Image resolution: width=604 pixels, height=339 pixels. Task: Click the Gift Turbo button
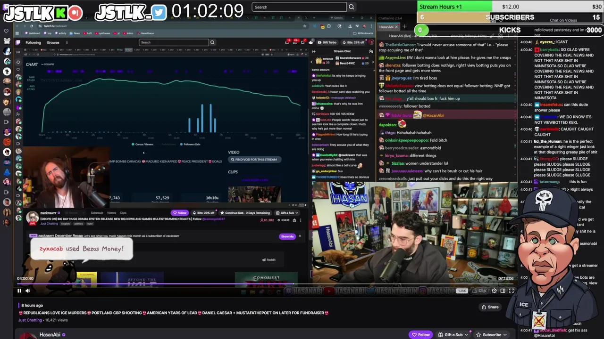point(327,42)
